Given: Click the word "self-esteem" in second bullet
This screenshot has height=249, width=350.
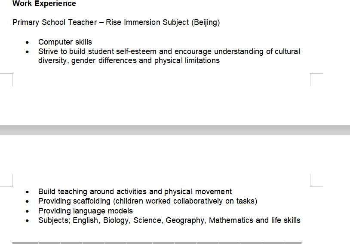Looking at the screenshot, I should tap(136, 51).
